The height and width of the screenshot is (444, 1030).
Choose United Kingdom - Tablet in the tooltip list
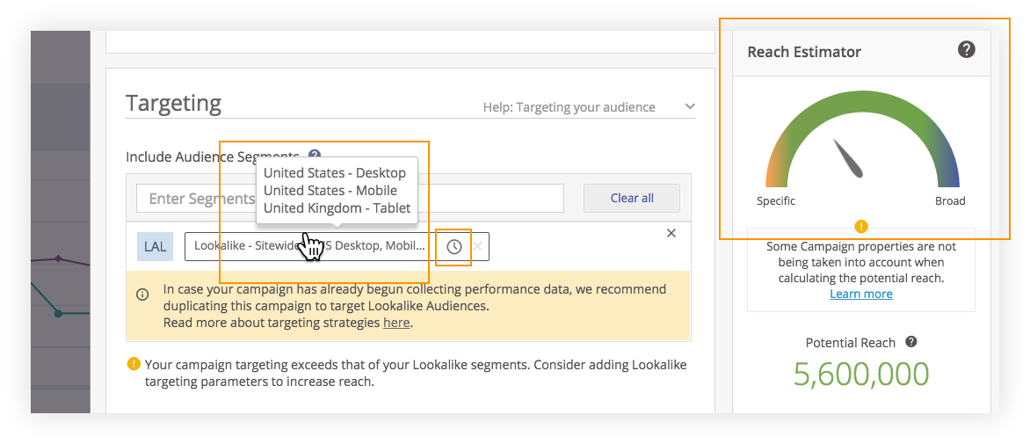pyautogui.click(x=337, y=208)
